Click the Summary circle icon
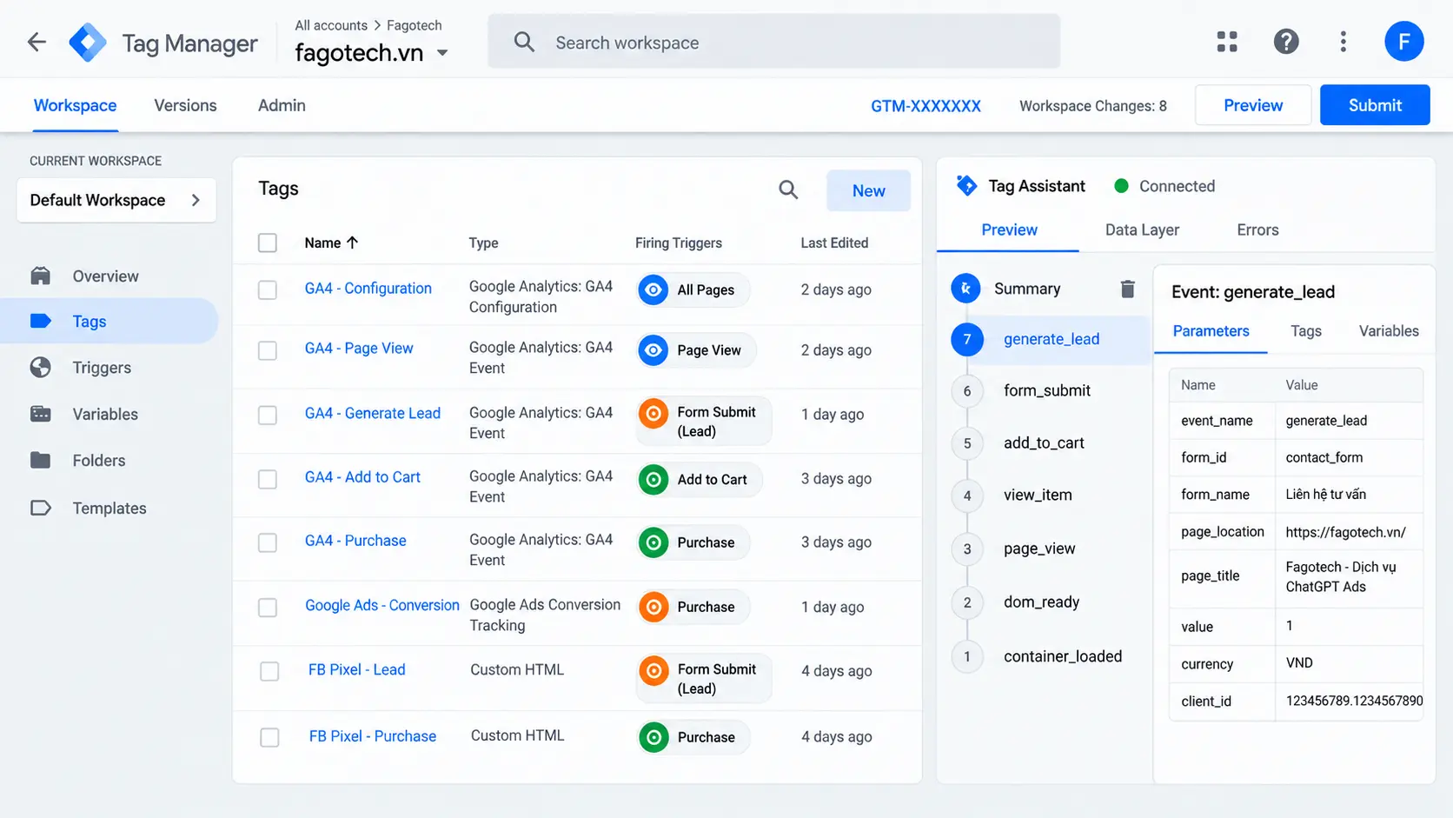Viewport: 1453px width, 818px height. click(x=966, y=289)
